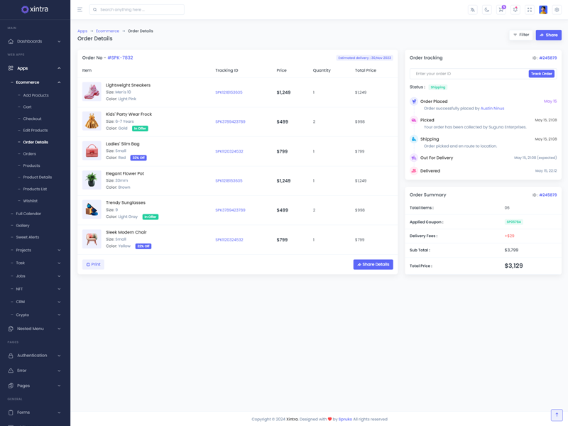
Task: Click the Enter your order ID field
Action: pos(469,74)
